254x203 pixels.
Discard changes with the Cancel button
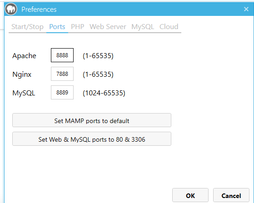pyautogui.click(x=231, y=195)
